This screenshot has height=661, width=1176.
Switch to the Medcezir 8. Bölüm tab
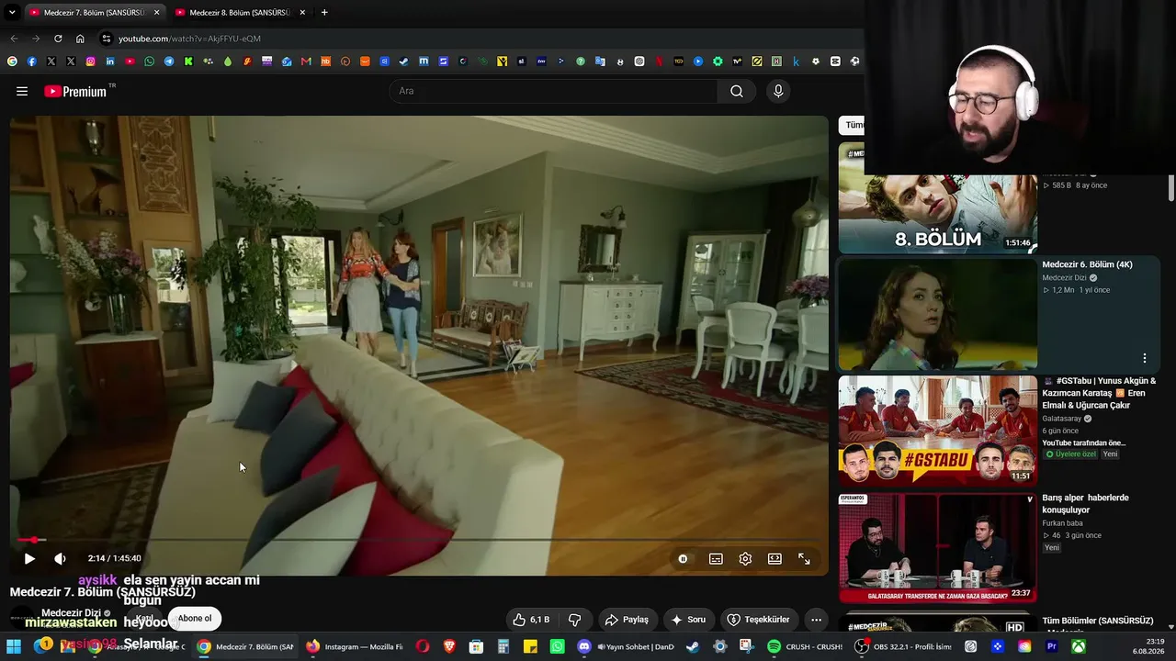(240, 12)
